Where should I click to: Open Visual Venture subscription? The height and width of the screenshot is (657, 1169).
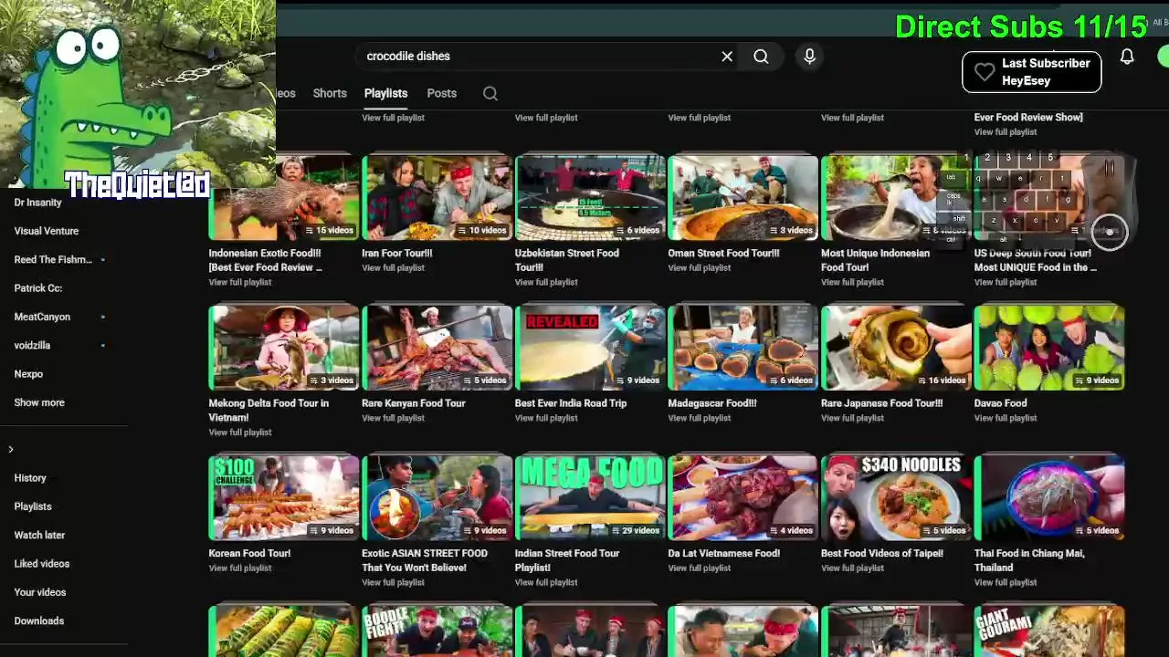tap(47, 231)
